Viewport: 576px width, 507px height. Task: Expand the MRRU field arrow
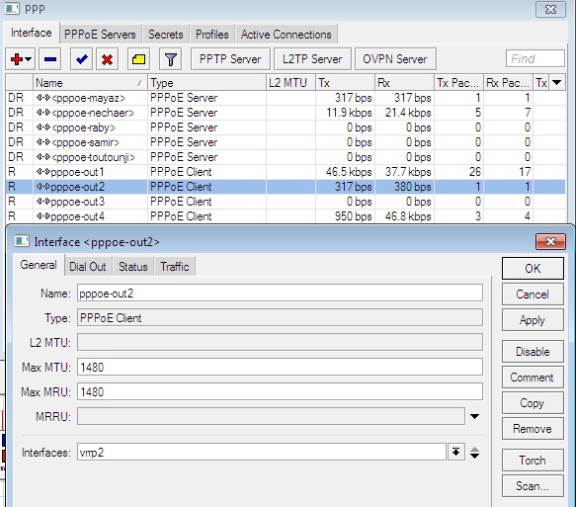point(474,417)
